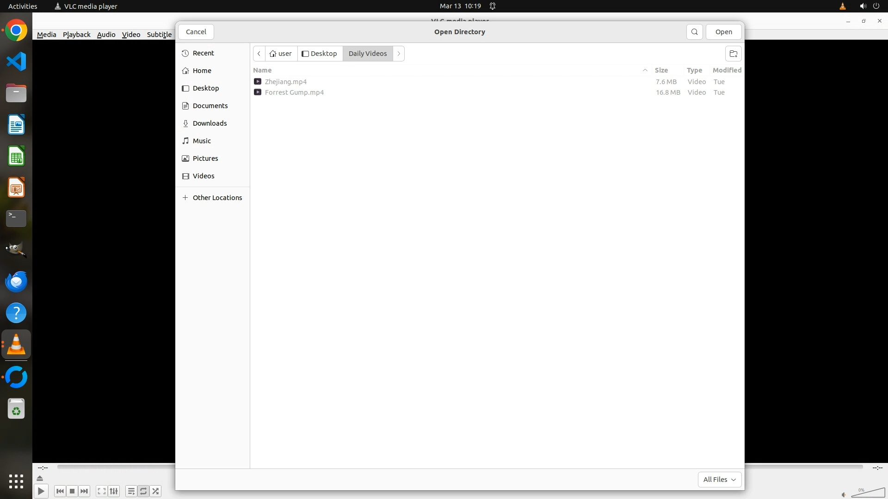Open the Media menu
The height and width of the screenshot is (499, 888).
(x=46, y=35)
